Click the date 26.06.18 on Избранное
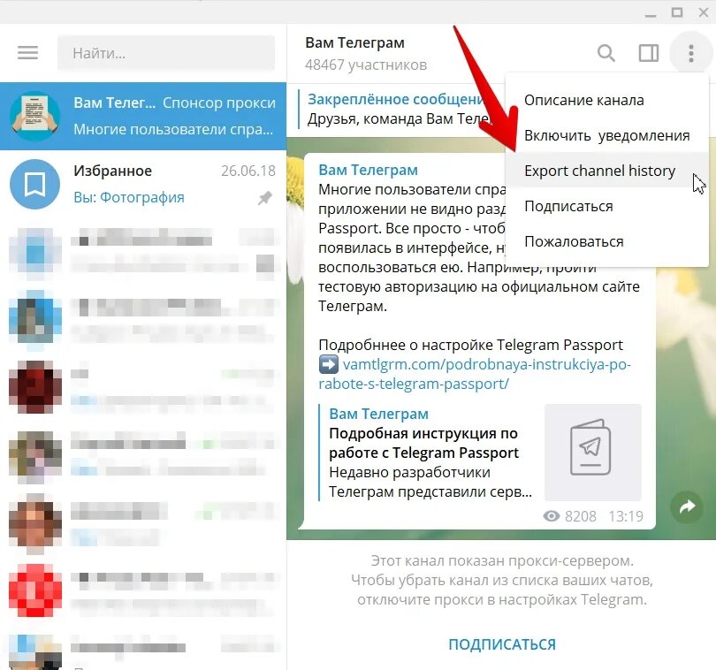The image size is (716, 670). click(248, 171)
